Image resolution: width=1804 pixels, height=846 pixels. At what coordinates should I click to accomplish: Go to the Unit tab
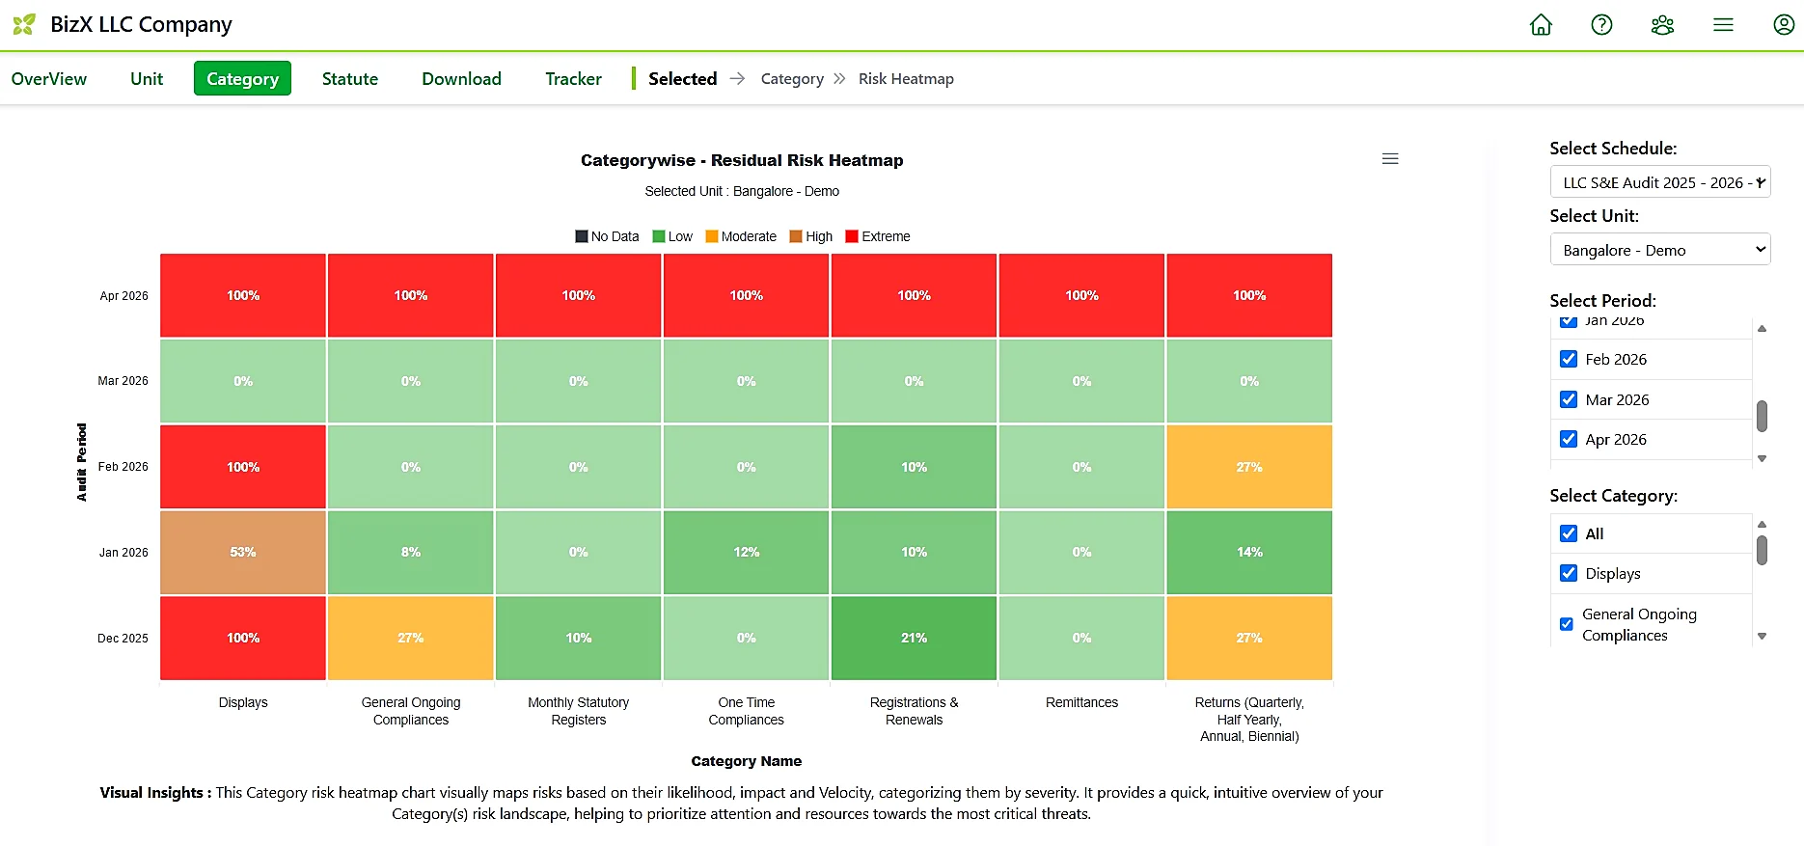coord(147,79)
